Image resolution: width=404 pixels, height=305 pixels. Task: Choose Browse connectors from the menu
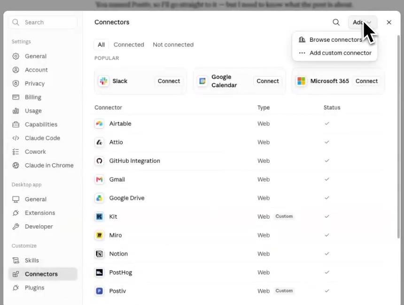tap(334, 39)
